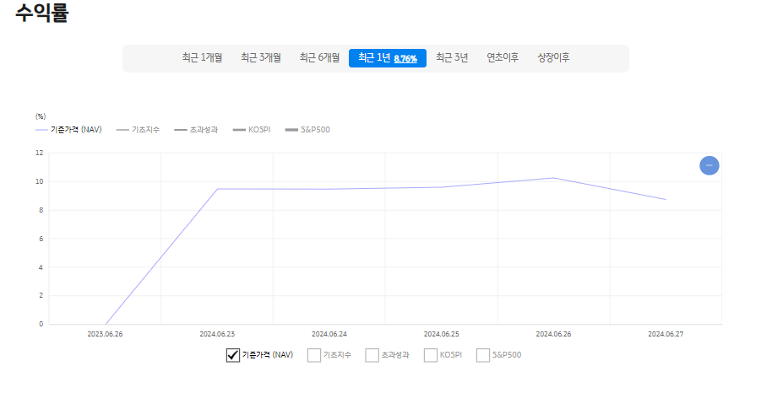Click the y-axis value 4

click(41, 267)
